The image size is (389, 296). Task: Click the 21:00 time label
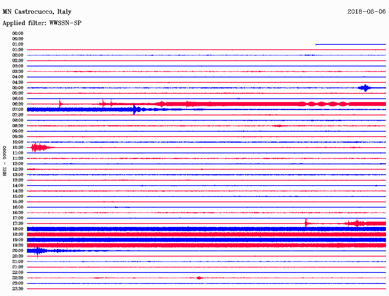(17, 261)
